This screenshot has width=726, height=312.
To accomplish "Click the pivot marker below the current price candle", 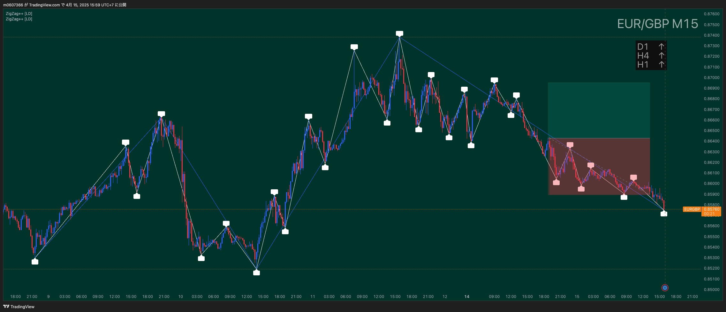I will tap(664, 214).
